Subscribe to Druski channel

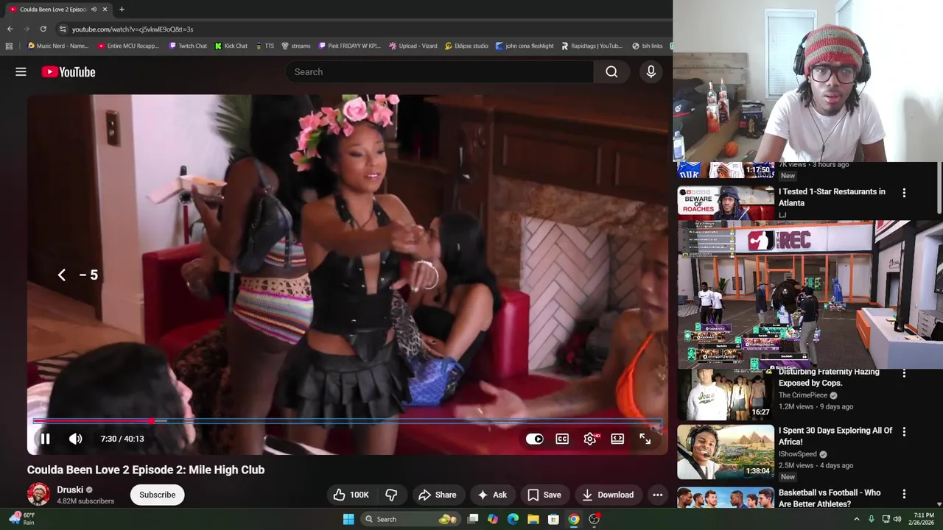tap(158, 495)
